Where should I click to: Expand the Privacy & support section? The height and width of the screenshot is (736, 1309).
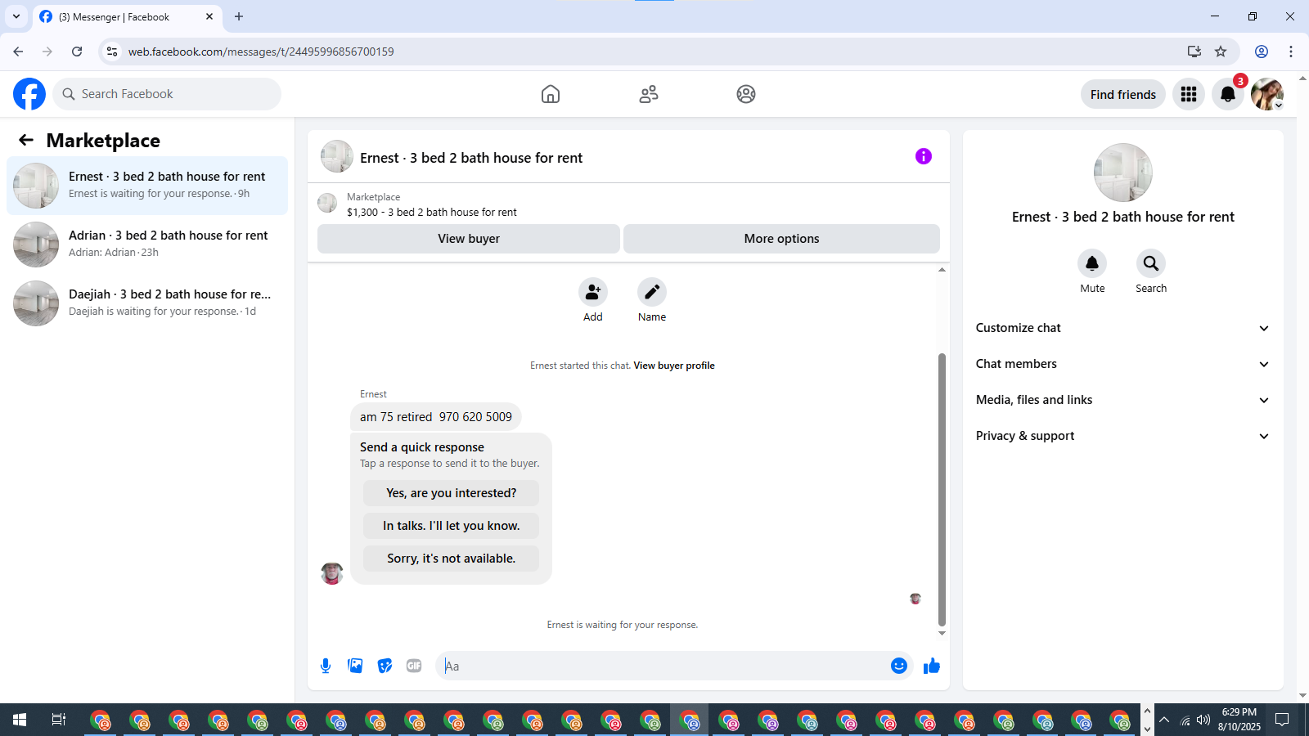1122,436
